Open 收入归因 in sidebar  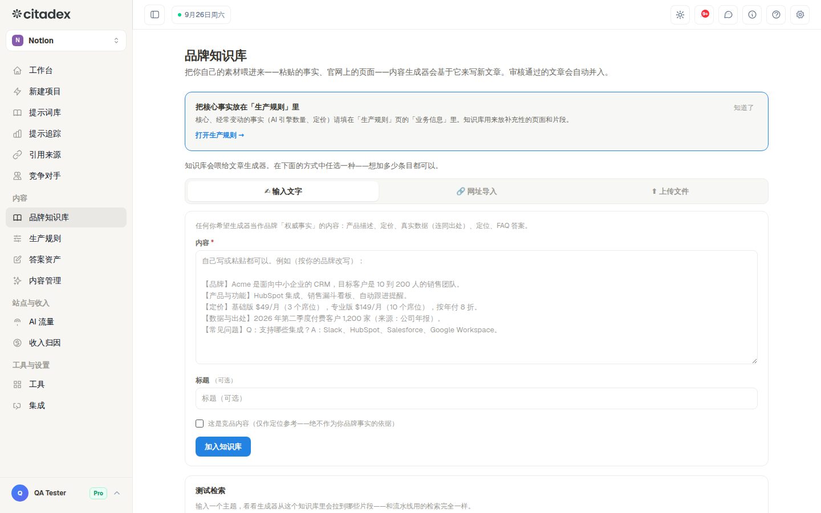click(x=66, y=343)
